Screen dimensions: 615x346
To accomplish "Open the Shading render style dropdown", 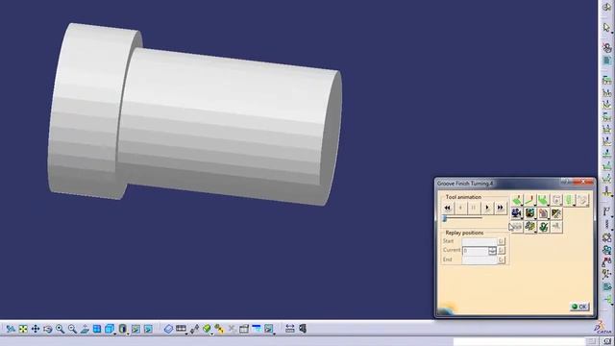I will click(x=123, y=329).
